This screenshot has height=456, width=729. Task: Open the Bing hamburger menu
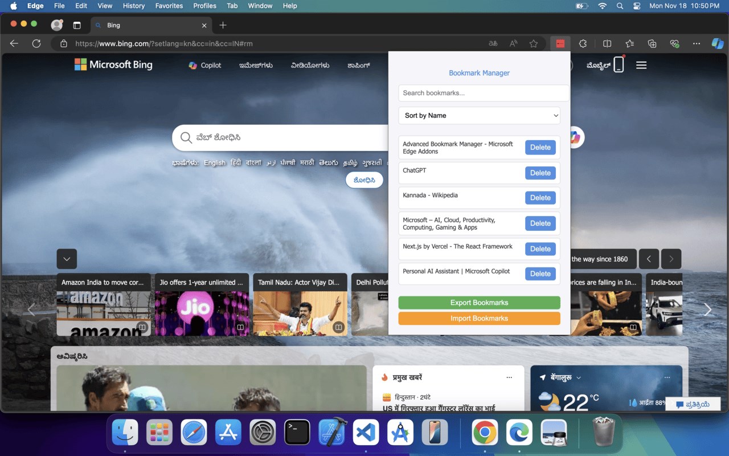coord(641,65)
